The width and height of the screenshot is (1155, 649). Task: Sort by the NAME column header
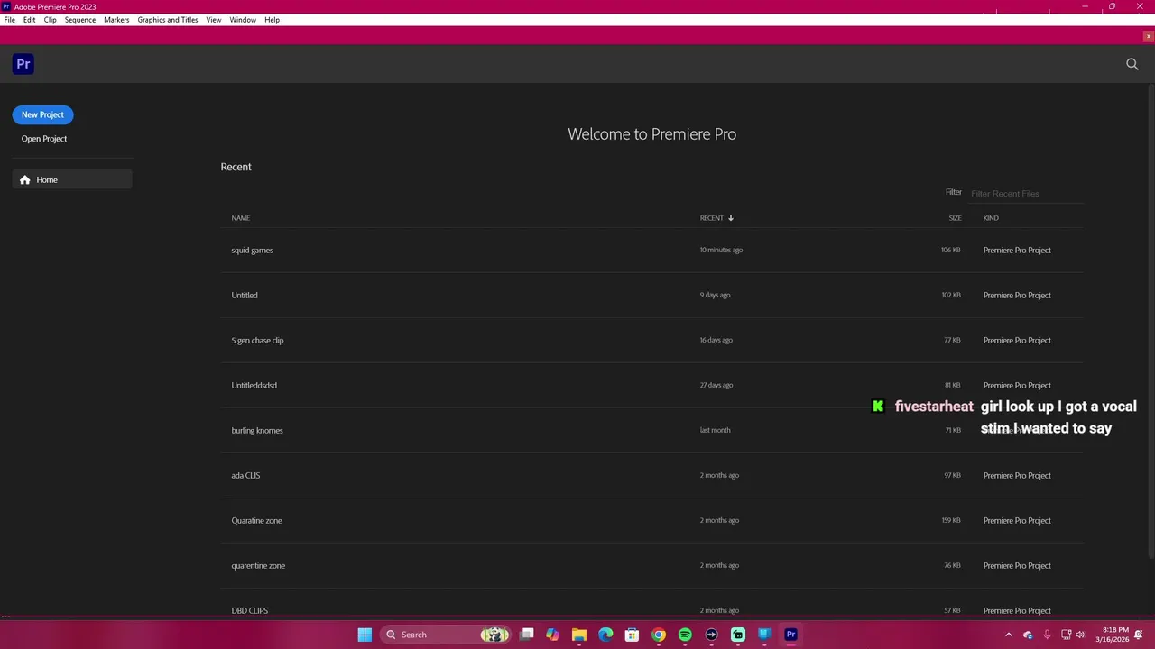coord(240,218)
